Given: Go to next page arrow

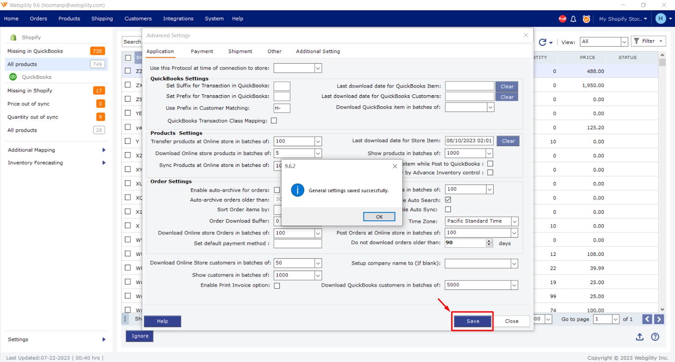Looking at the screenshot, I should pyautogui.click(x=659, y=319).
